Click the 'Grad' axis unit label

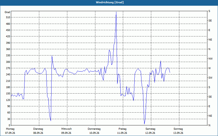coord(7,12)
